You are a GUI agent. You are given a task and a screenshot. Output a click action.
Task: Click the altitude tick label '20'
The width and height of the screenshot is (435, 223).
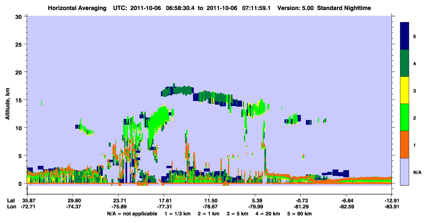coord(19,72)
